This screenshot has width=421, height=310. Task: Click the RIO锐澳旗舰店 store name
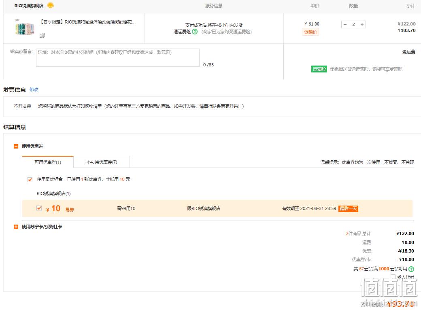pos(29,6)
